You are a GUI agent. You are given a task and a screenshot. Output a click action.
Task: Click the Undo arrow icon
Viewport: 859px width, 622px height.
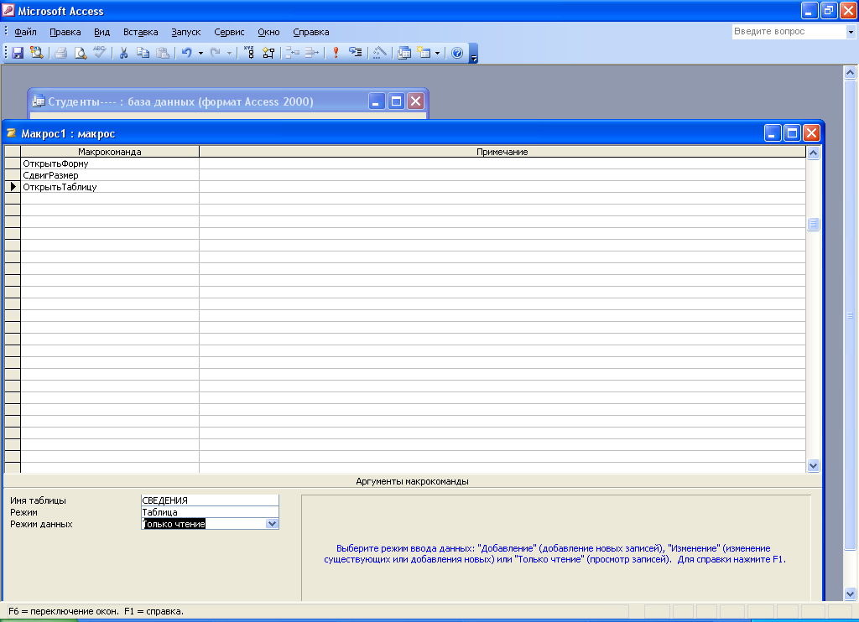[x=187, y=53]
